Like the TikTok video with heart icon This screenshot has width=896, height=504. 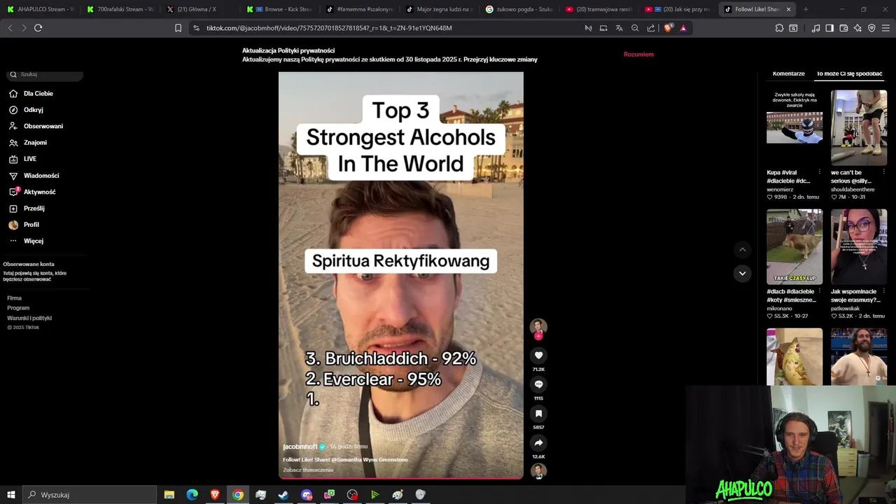click(538, 356)
